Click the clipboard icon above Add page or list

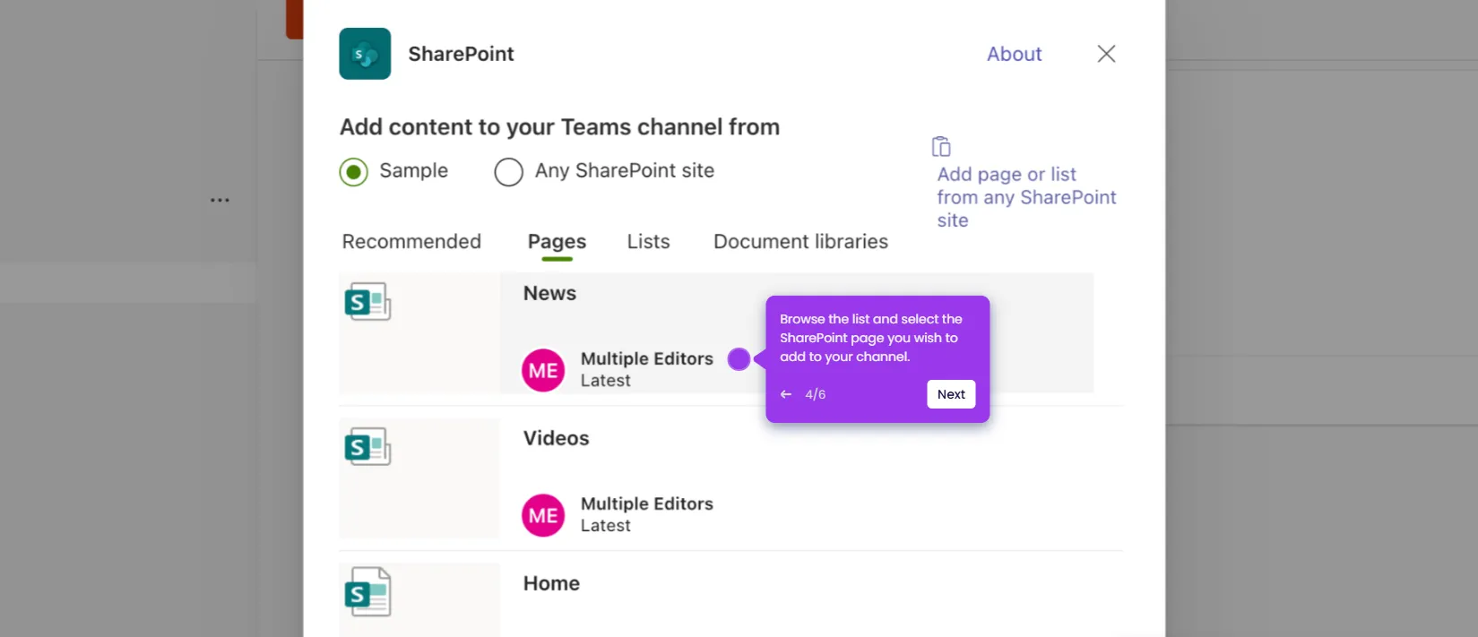coord(941,146)
